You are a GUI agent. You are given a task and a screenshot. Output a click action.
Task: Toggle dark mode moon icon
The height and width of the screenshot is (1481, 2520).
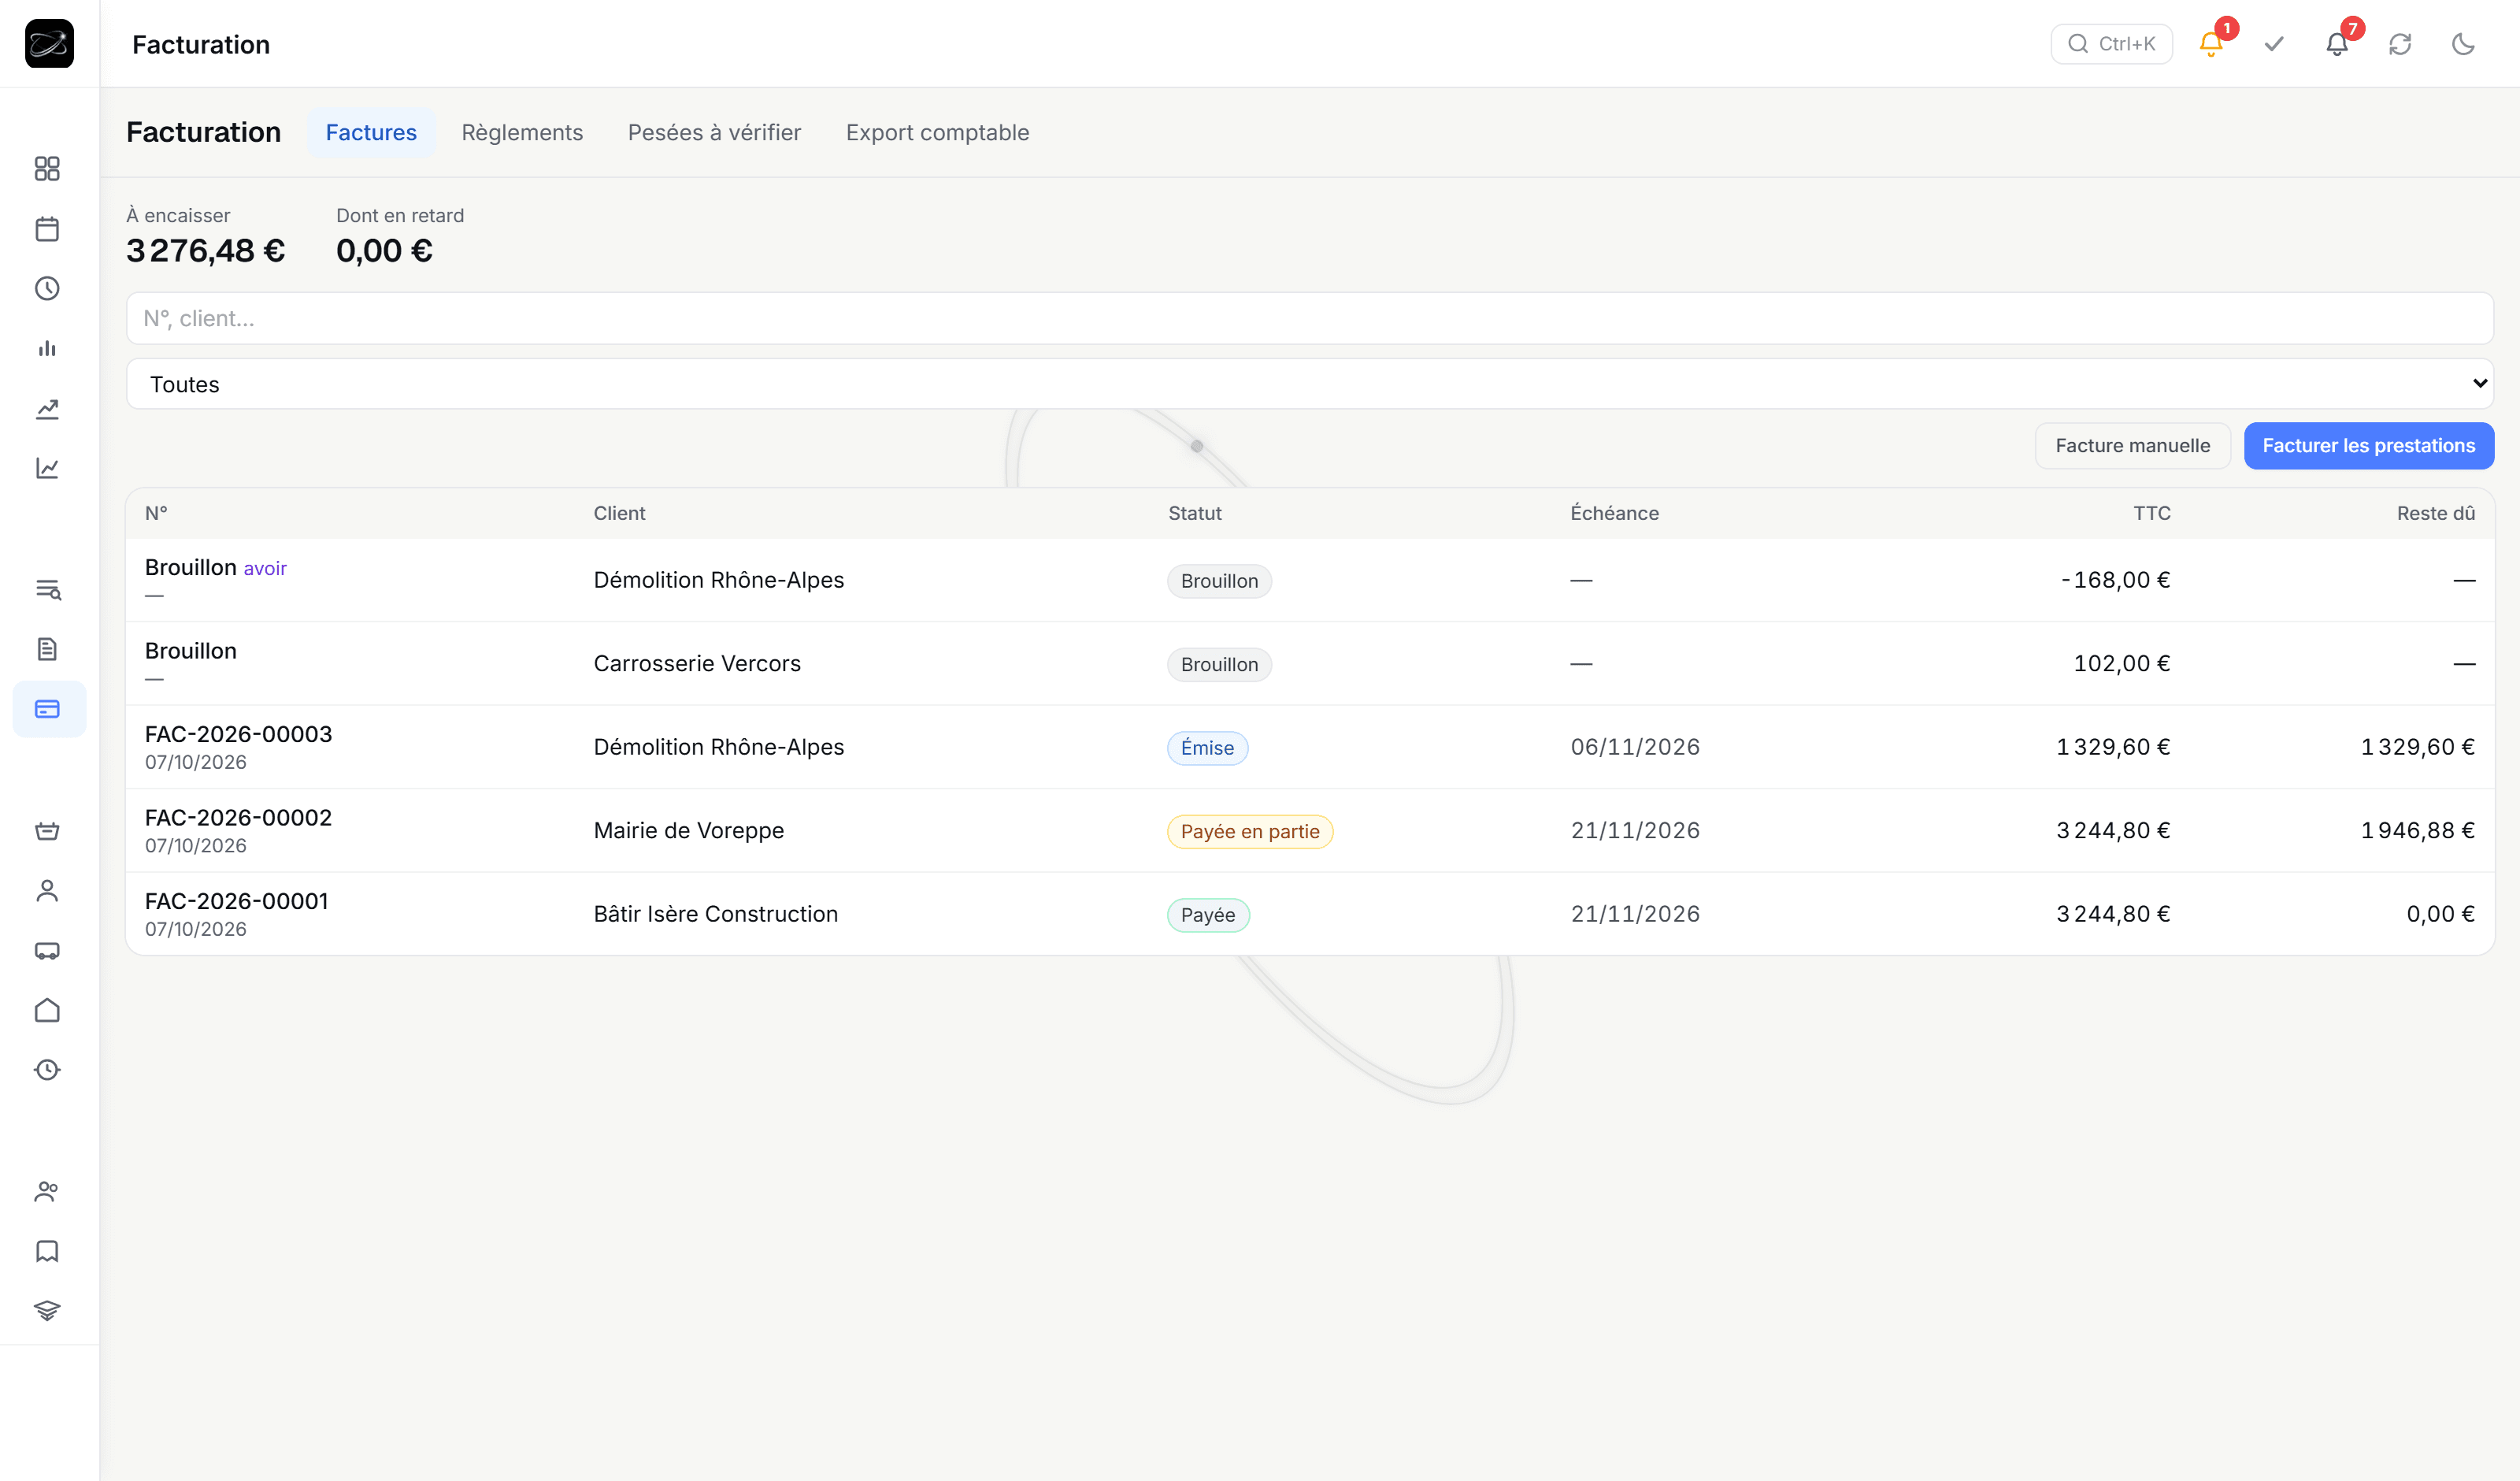(x=2463, y=44)
